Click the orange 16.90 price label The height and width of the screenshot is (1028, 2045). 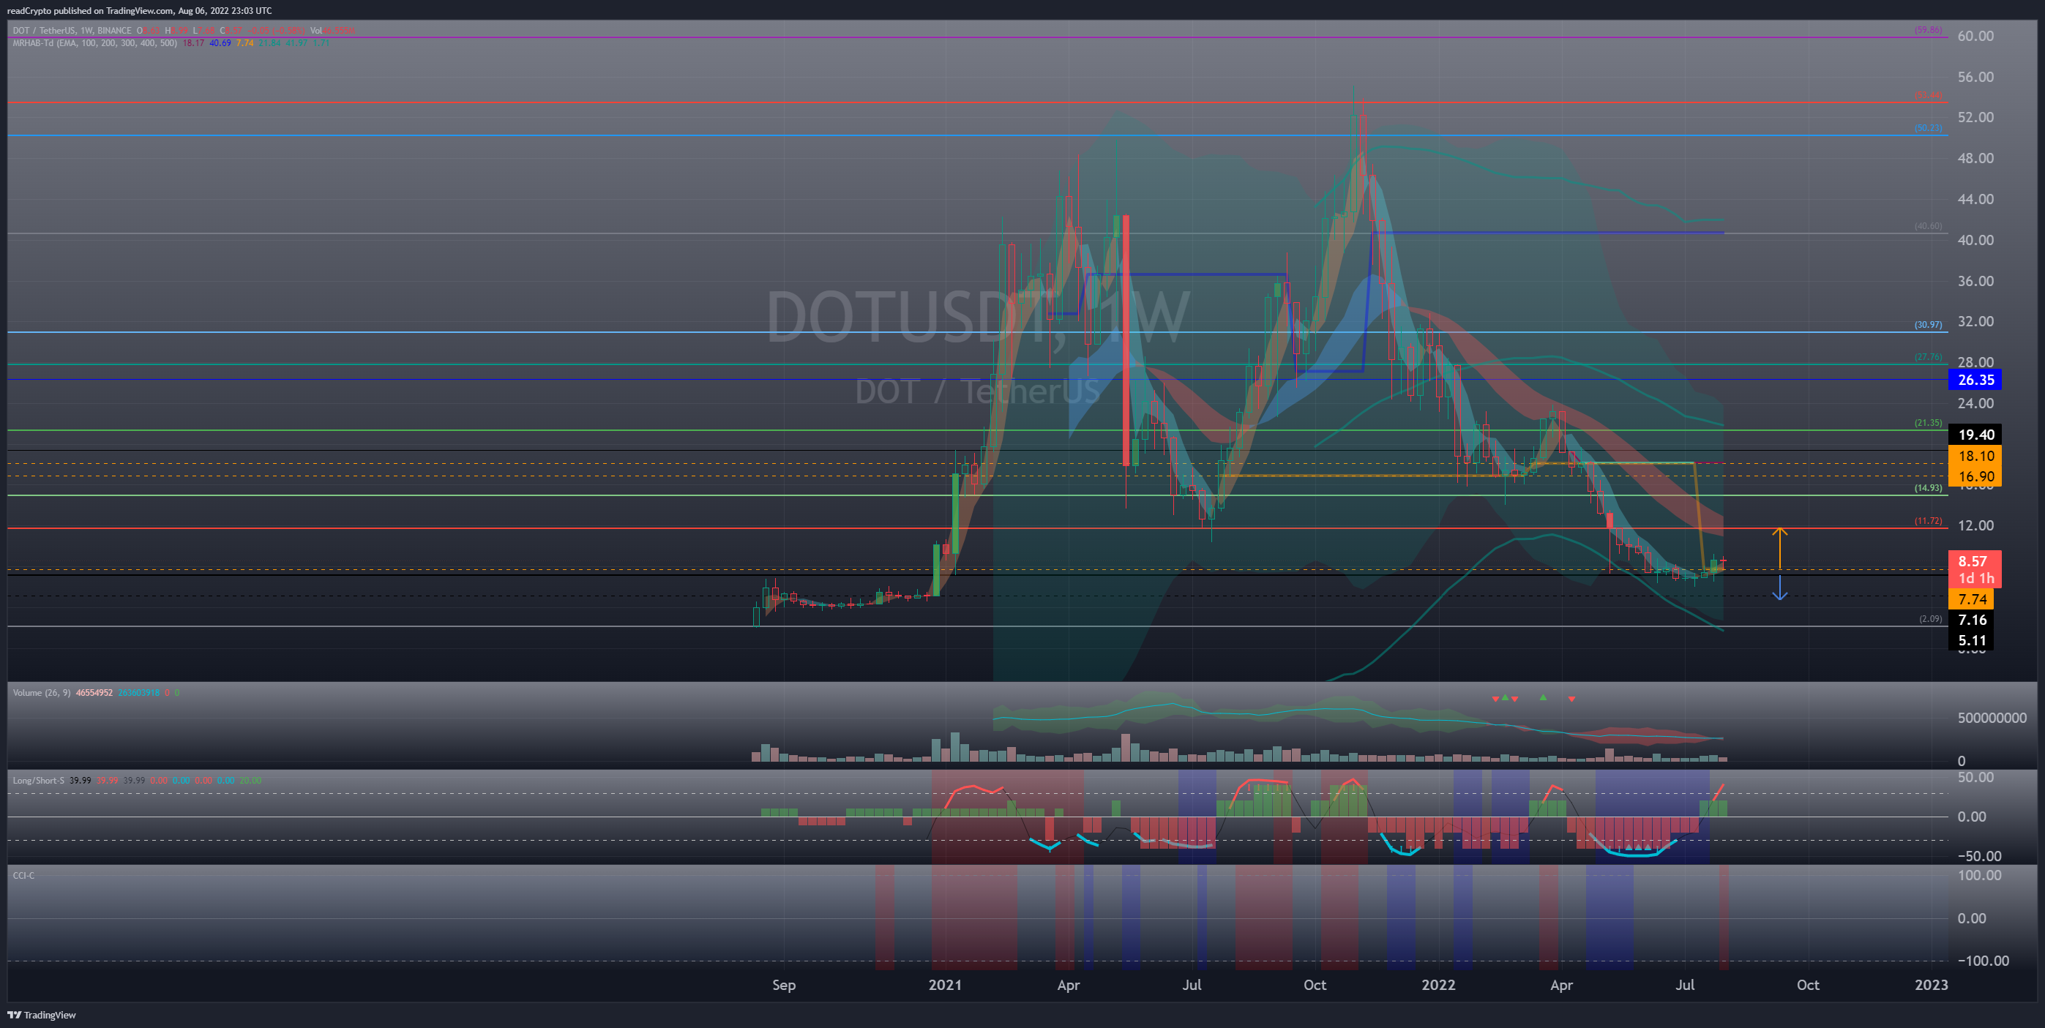[1975, 476]
